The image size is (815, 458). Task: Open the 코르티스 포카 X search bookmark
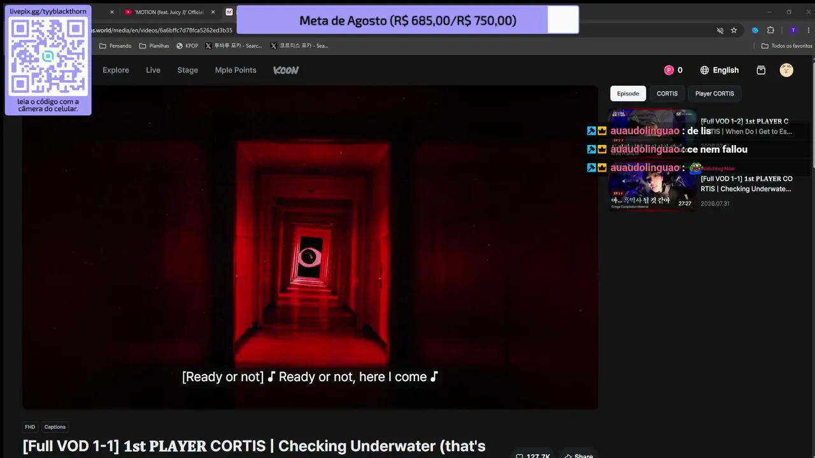[299, 46]
